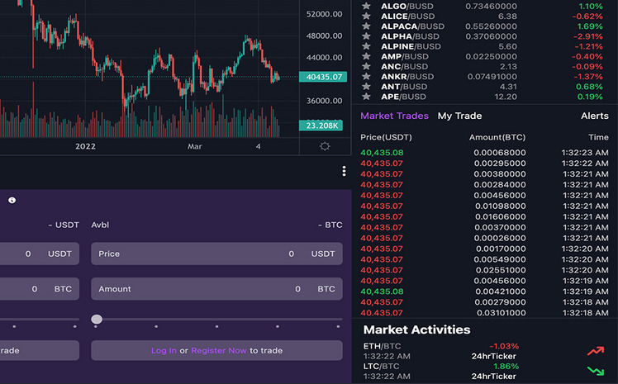
Task: Click the trade at 1:32:22 AM
Action: click(x=484, y=163)
